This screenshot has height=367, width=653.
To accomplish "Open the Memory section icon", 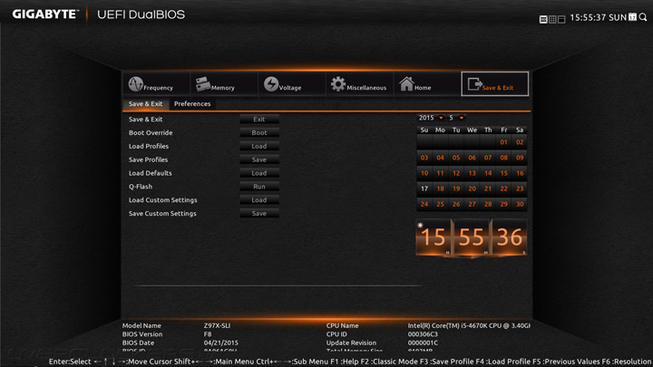I will tap(203, 83).
